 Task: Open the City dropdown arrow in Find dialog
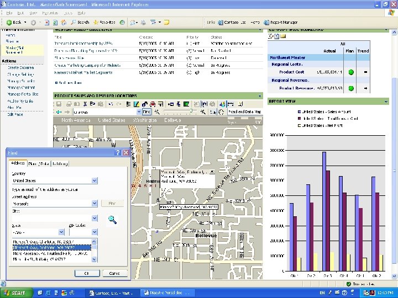(x=95, y=218)
